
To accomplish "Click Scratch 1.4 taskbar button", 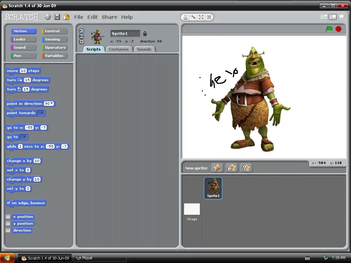I will [x=45, y=258].
